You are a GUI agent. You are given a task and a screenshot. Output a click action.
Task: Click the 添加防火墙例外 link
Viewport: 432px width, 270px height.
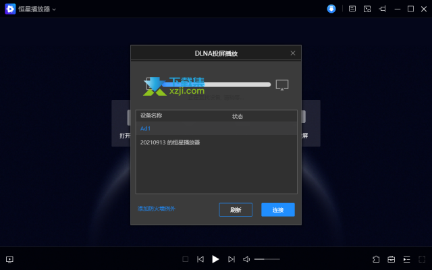(156, 209)
